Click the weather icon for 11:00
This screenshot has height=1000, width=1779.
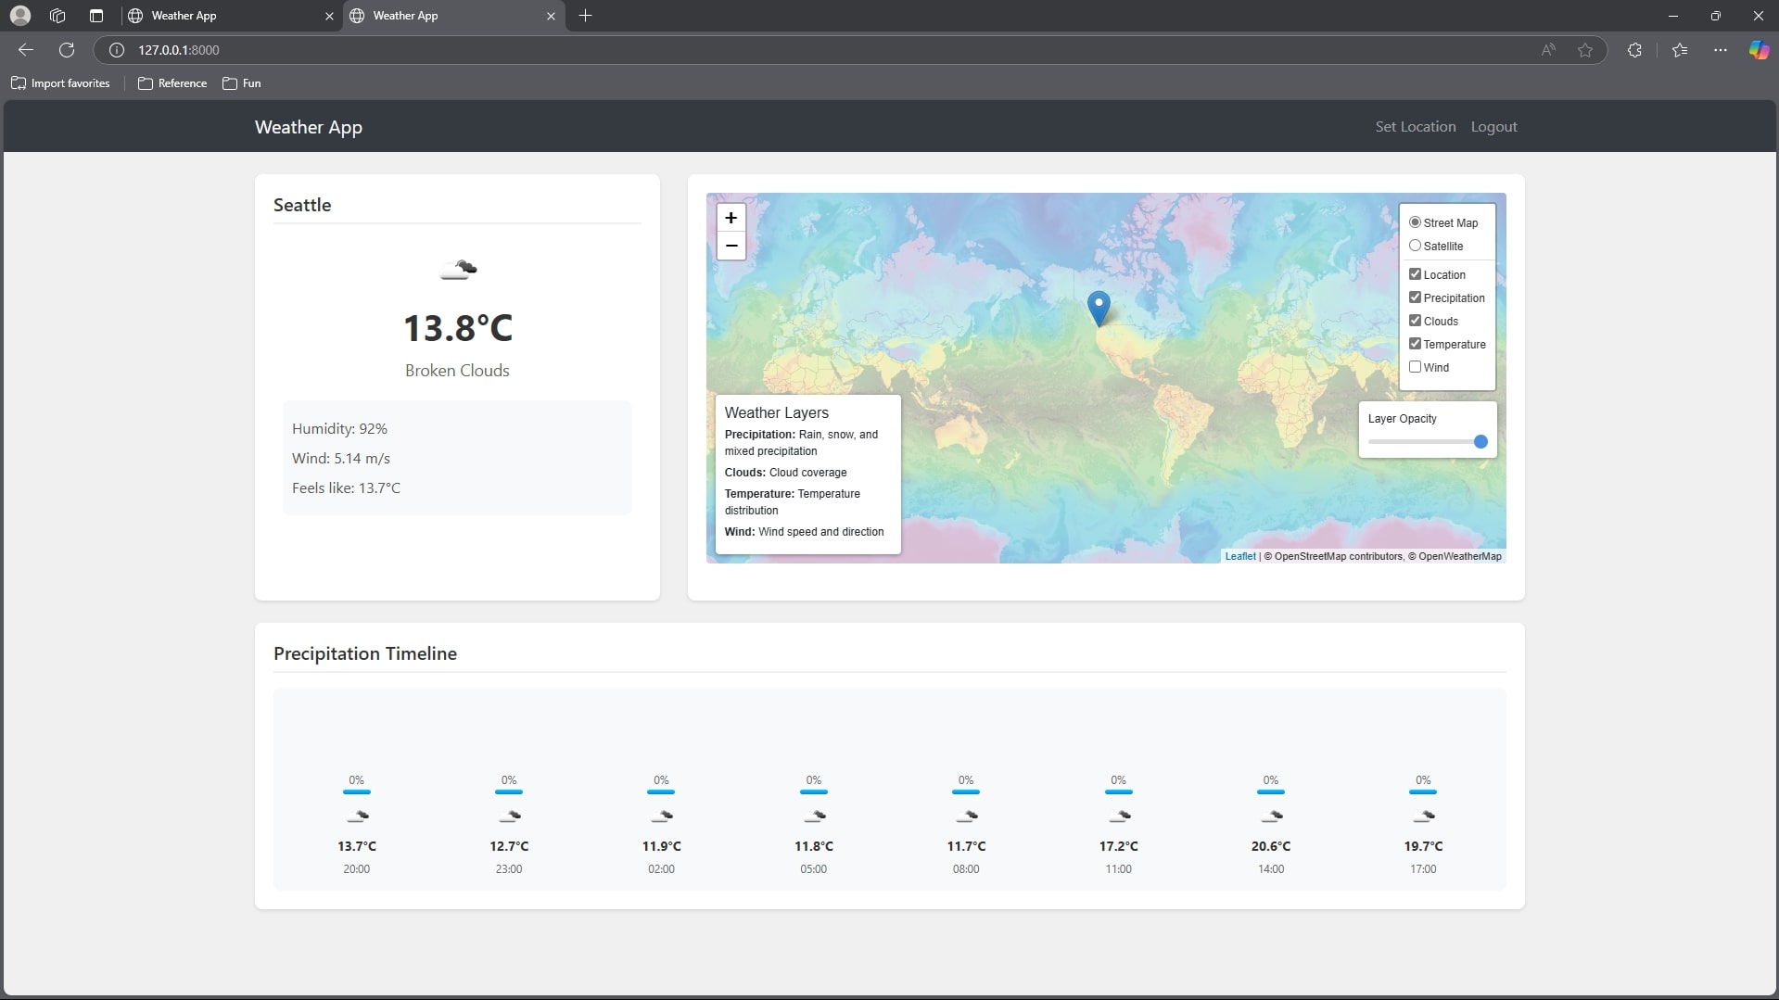(1119, 816)
